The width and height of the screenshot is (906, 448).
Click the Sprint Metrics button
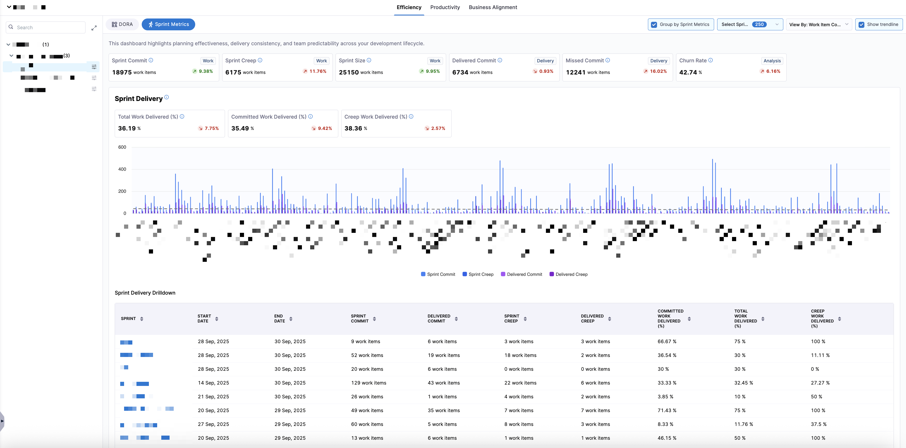168,24
